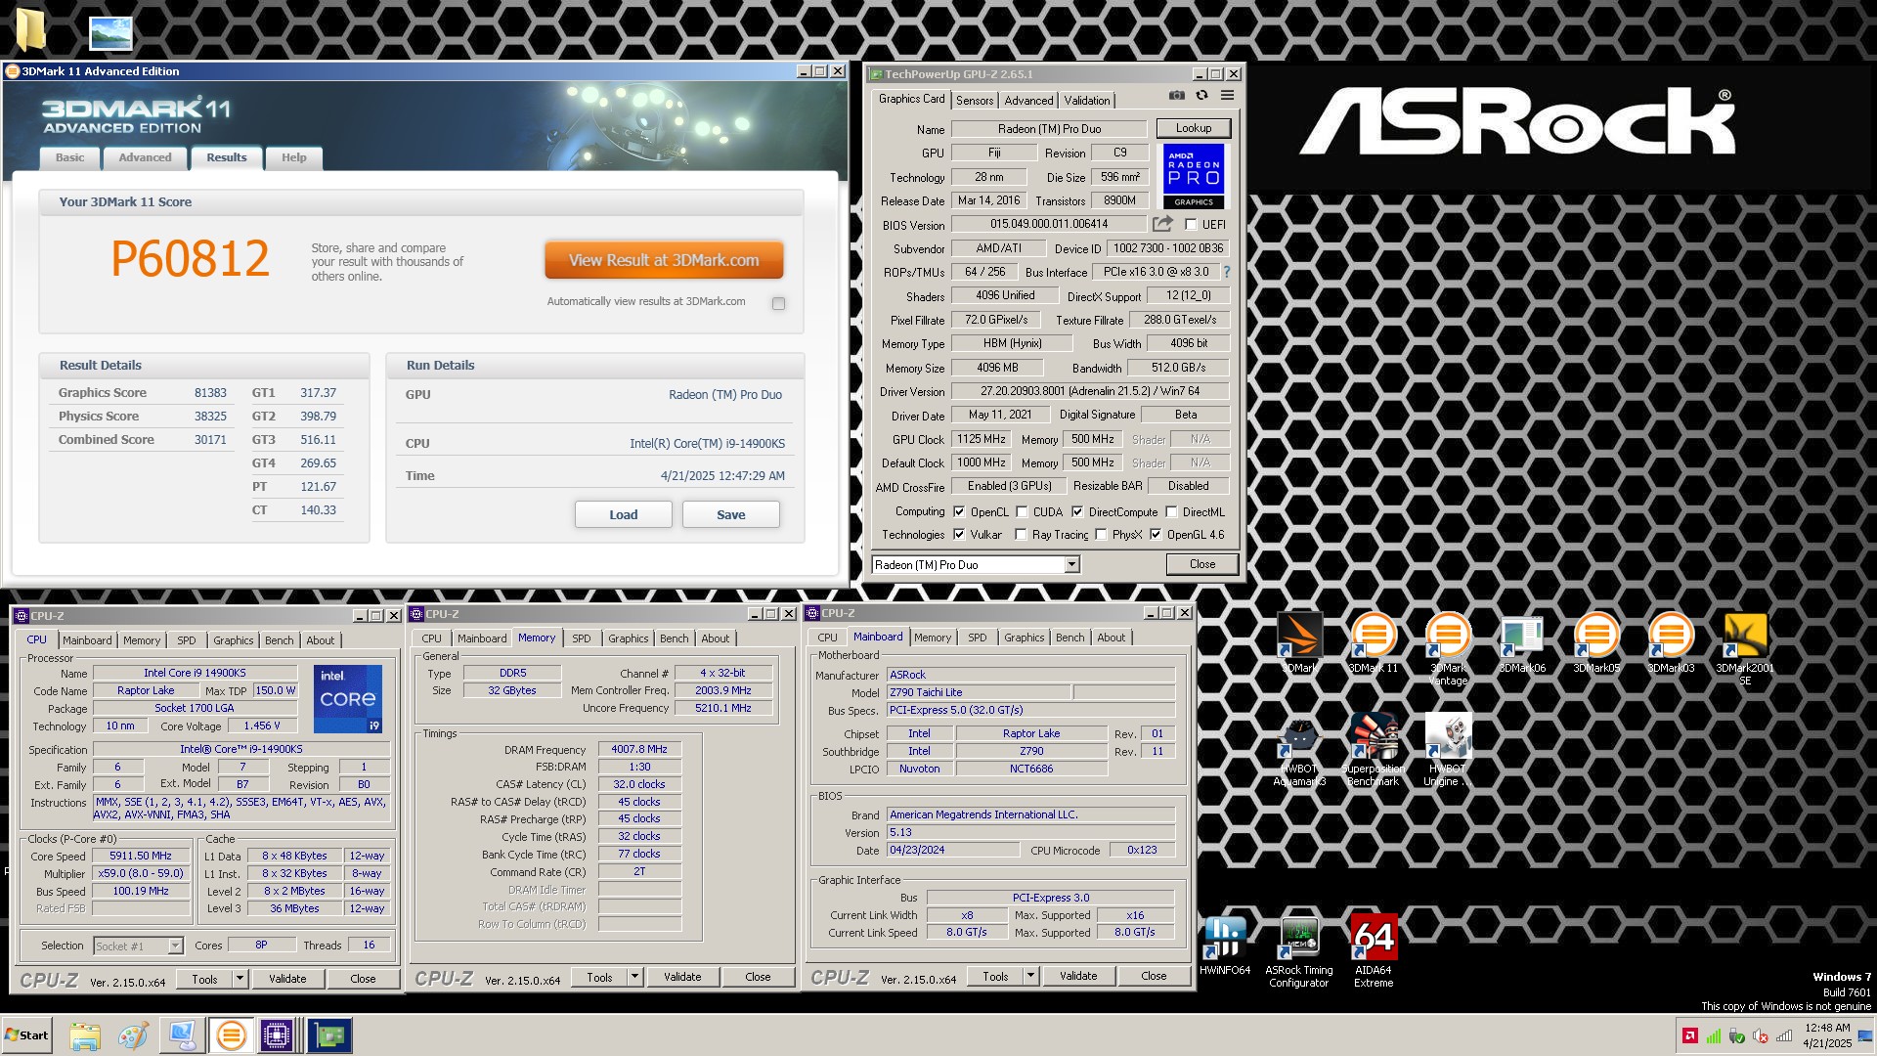Viewport: 1877px width, 1056px height.
Task: Expand Tools arrow in CPU-Z Memory window
Action: pos(633,976)
